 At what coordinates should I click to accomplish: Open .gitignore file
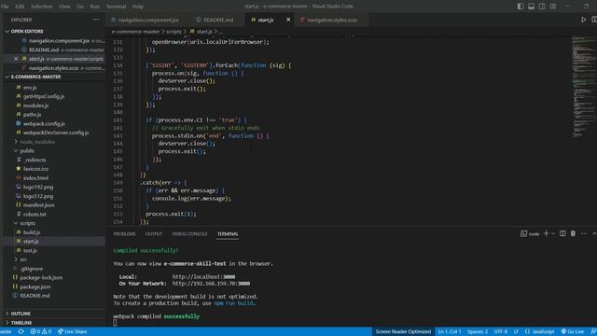(x=32, y=269)
